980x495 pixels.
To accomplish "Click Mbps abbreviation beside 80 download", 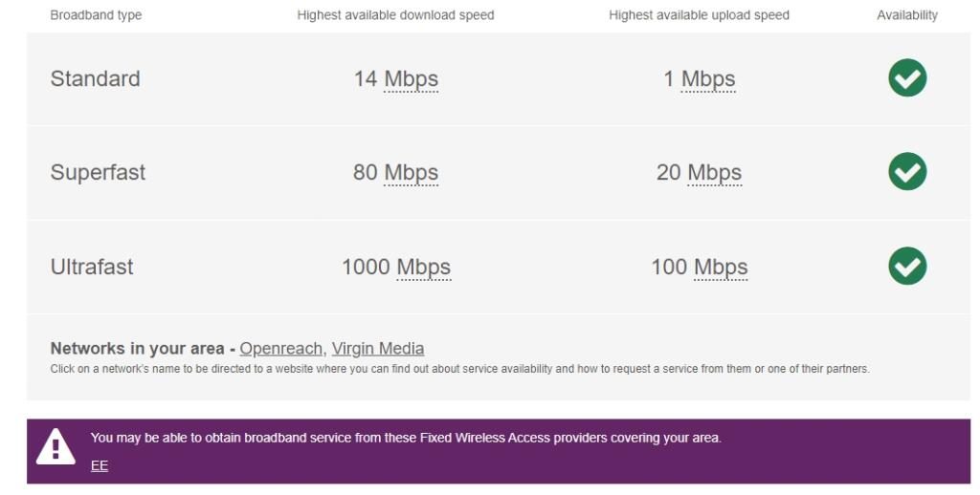I will (x=411, y=173).
